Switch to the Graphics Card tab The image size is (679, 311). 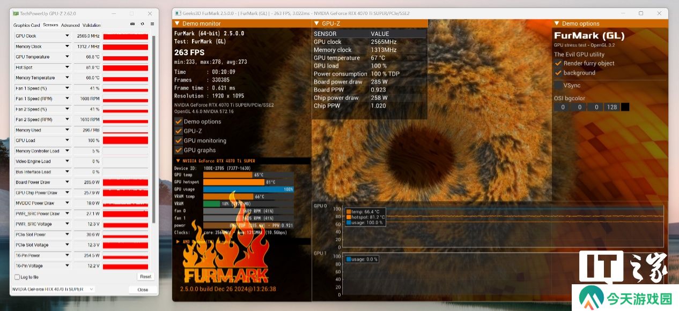point(27,25)
